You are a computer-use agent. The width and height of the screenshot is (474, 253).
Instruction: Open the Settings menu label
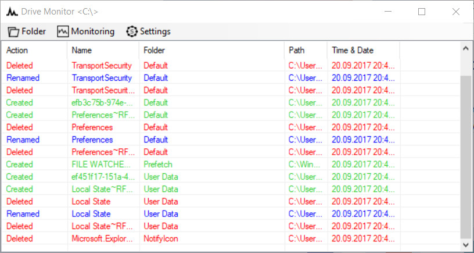click(x=155, y=31)
